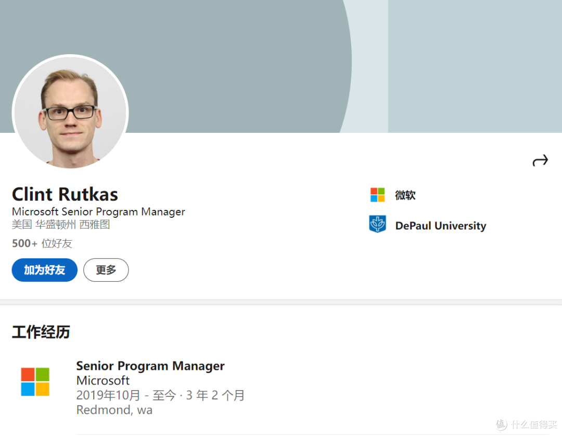Click the 500+ 位好友 connections count

coord(42,243)
